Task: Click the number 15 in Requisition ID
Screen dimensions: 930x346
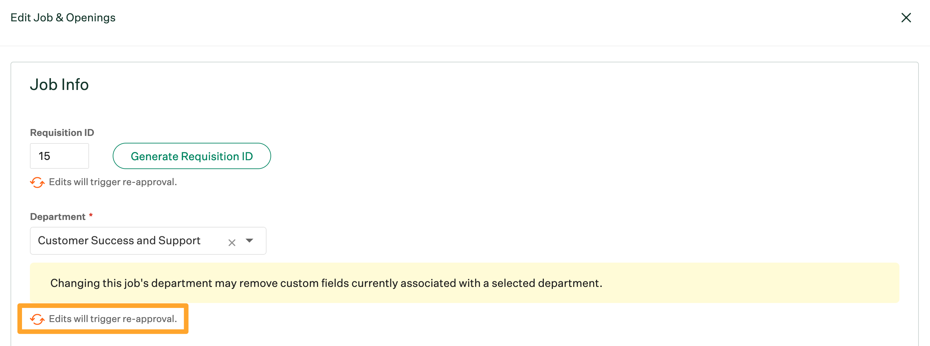Action: click(44, 156)
